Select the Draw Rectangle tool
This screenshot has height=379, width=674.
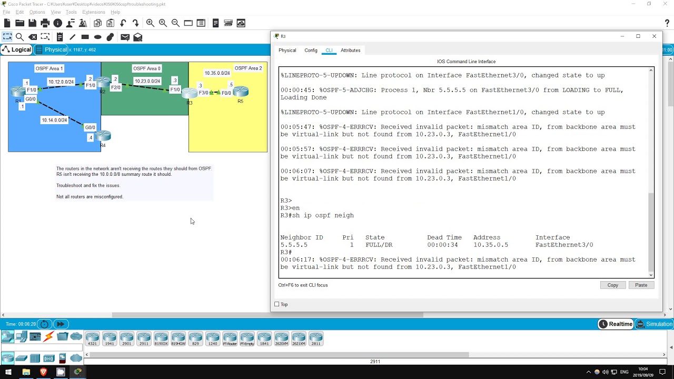click(x=85, y=37)
